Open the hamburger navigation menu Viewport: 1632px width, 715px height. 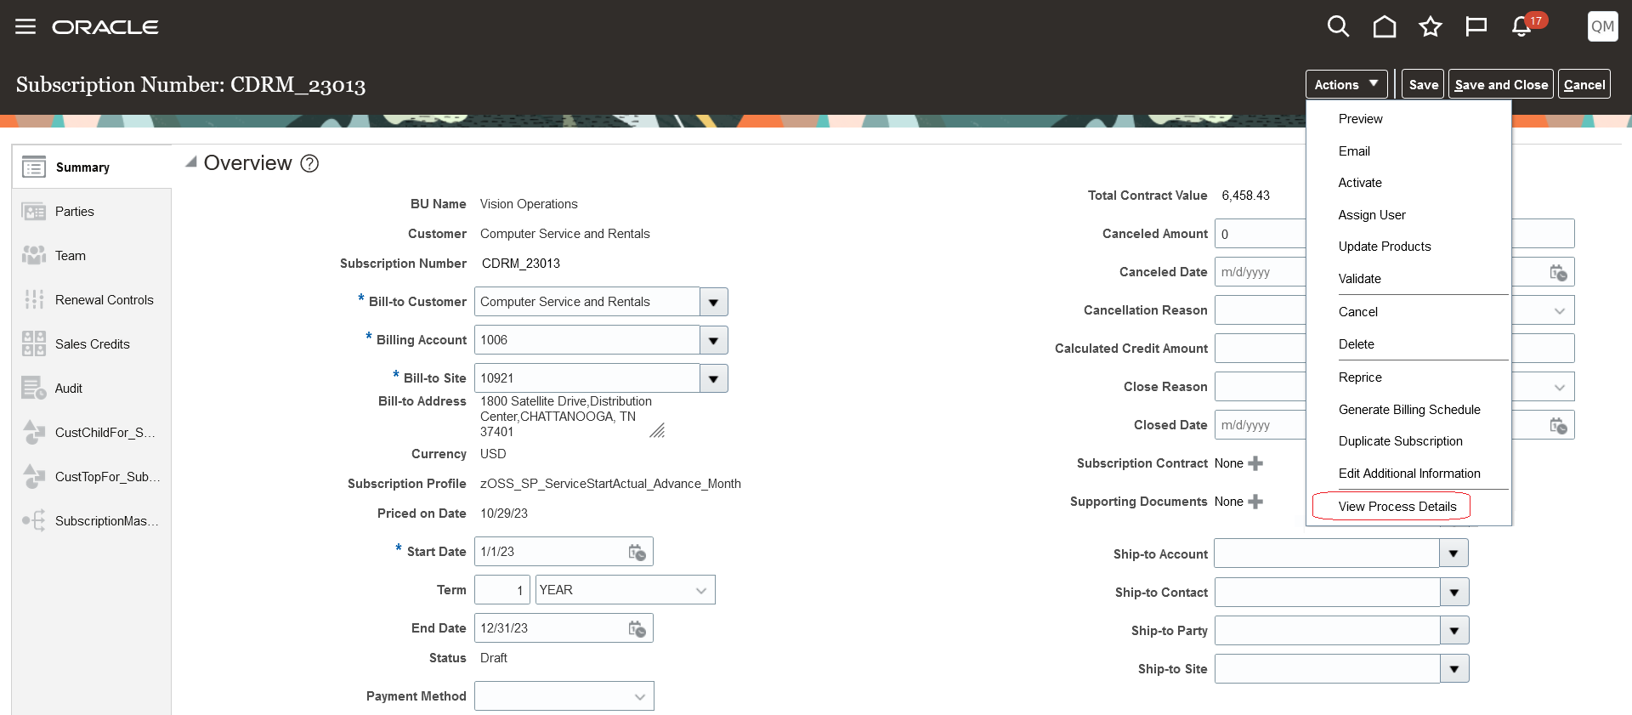point(25,26)
